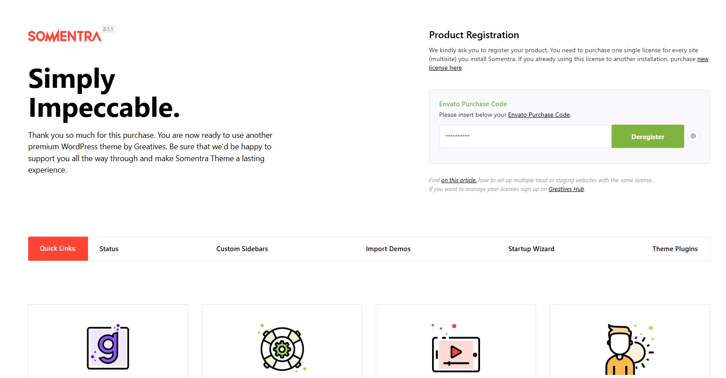Viewport: 726px width, 378px height.
Task: Click the red Quick Links label
Action: (x=58, y=248)
